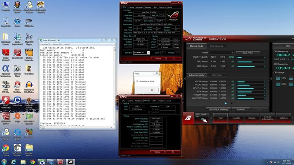Screen dimensions: 294x165
Task: Click the Super PI vertical scrollbar
Action: pyautogui.click(x=114, y=87)
